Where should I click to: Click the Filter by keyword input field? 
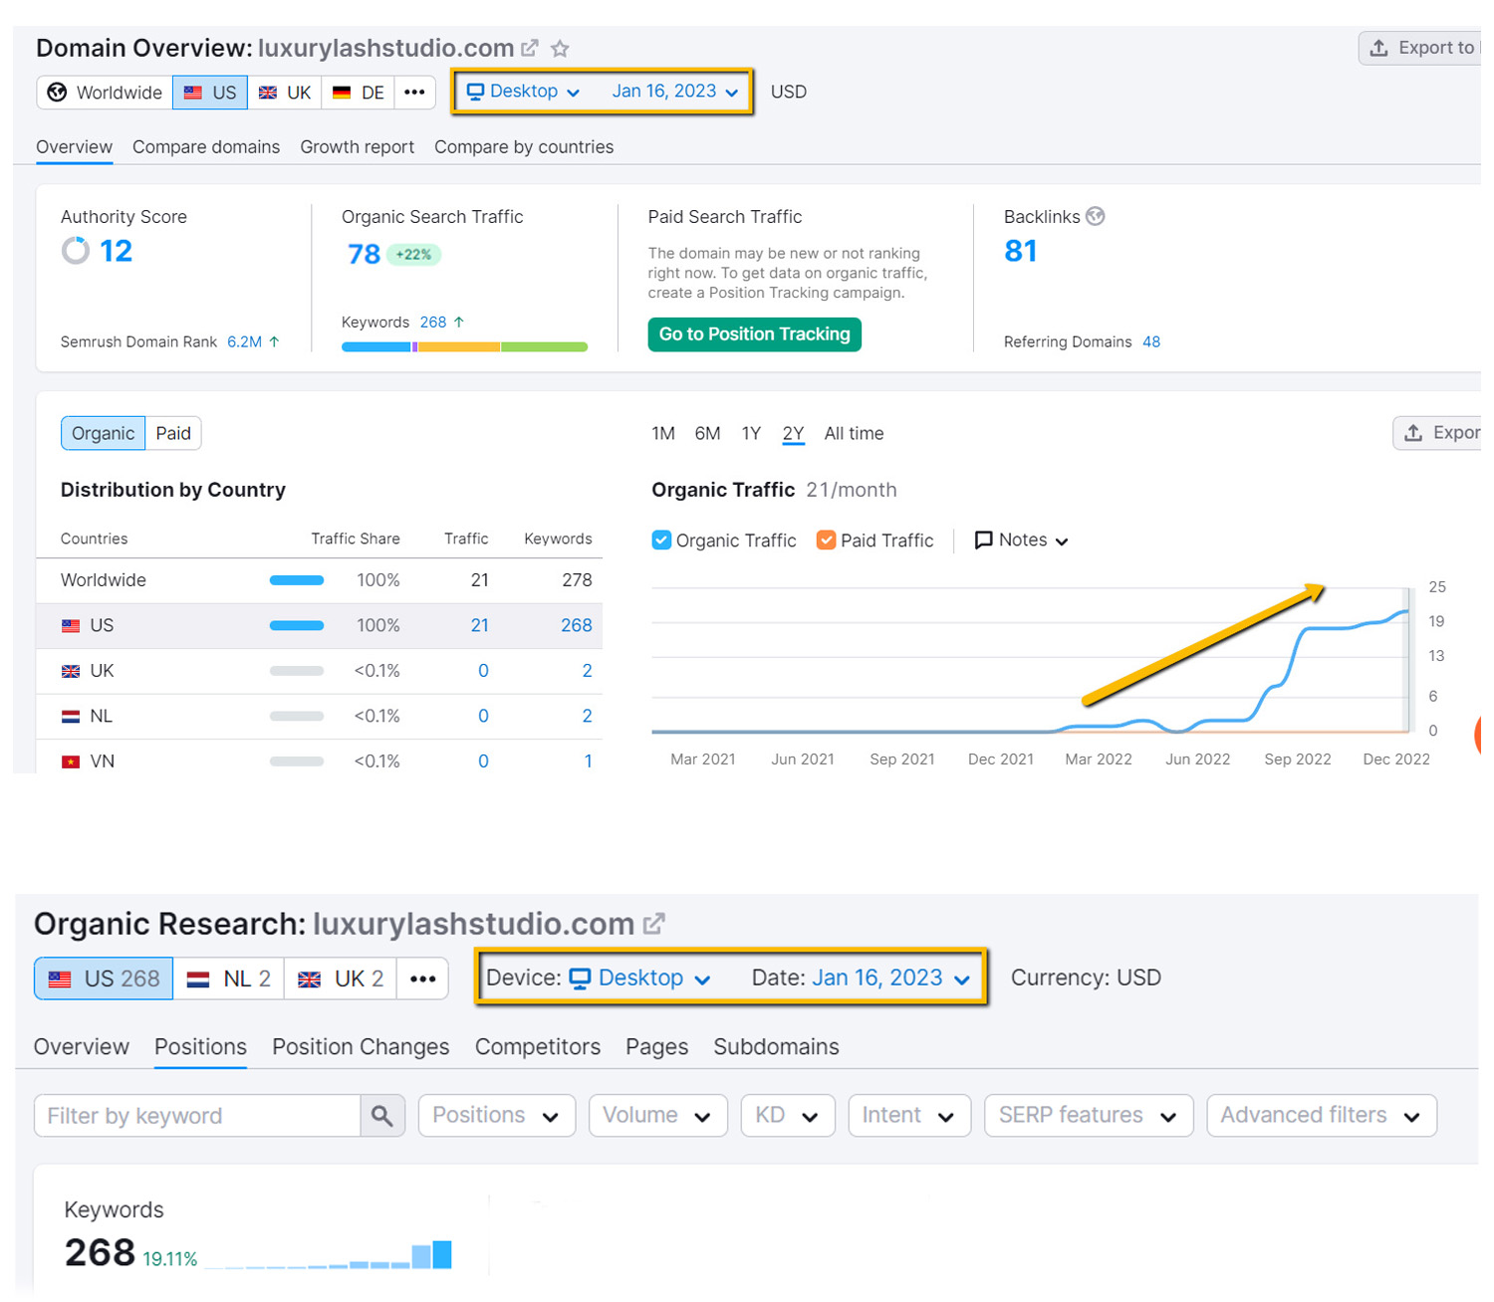(197, 1116)
